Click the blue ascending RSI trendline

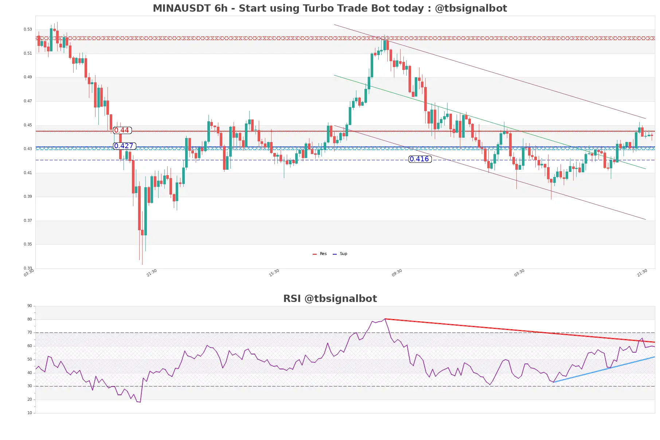coord(604,369)
